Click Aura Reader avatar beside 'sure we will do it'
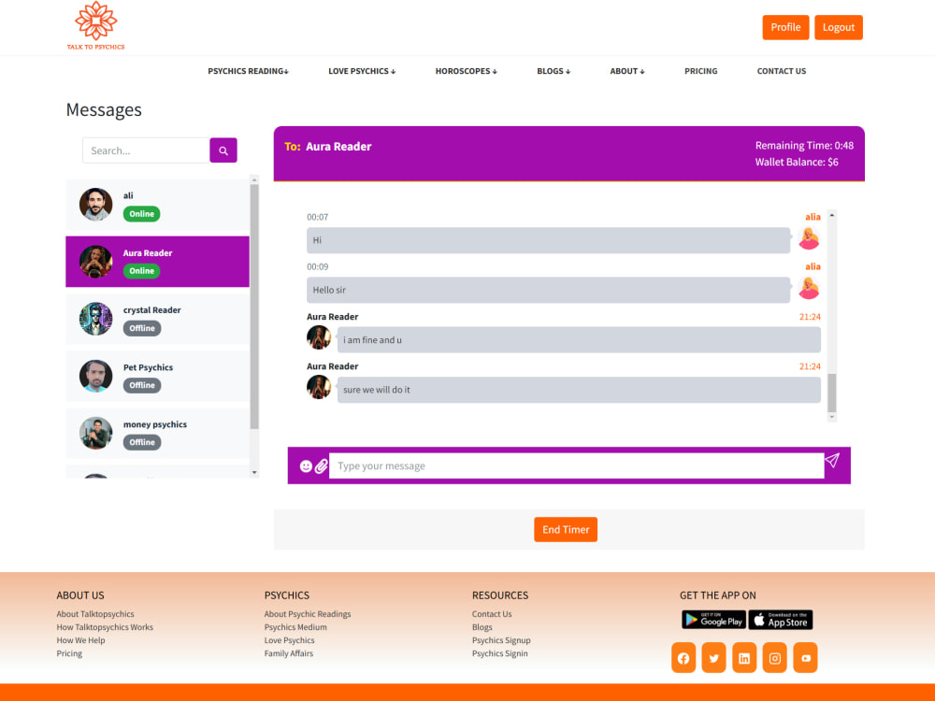Image resolution: width=935 pixels, height=701 pixels. [319, 388]
